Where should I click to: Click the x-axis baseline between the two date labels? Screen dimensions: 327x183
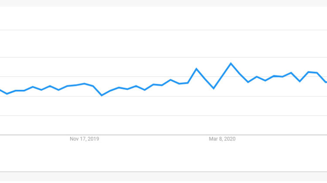point(153,135)
